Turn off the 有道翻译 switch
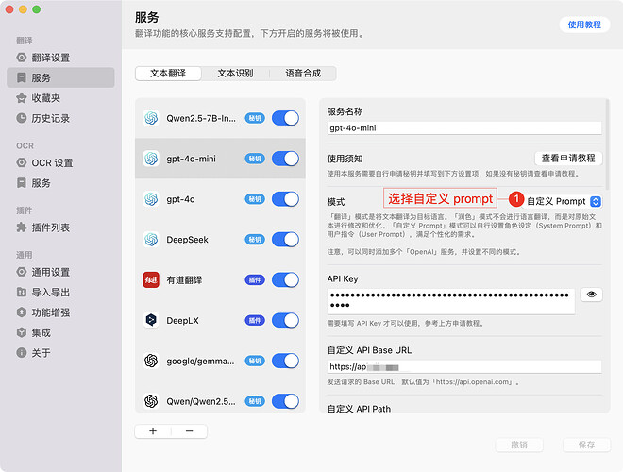Image resolution: width=623 pixels, height=472 pixels. (x=285, y=279)
